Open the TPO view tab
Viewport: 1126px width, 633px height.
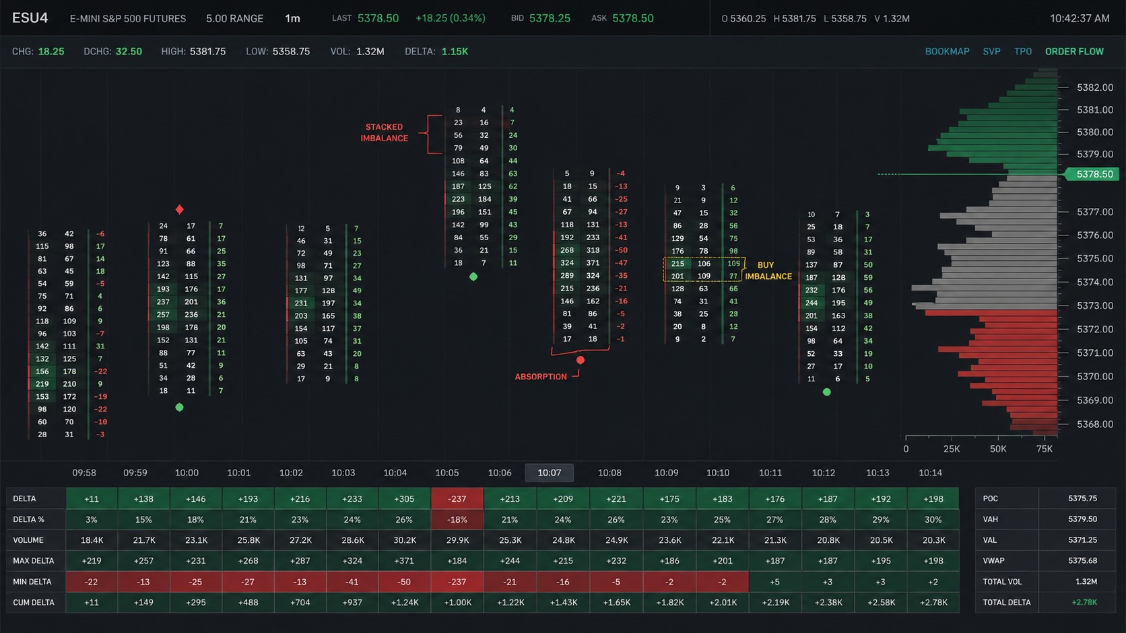[x=1022, y=51]
